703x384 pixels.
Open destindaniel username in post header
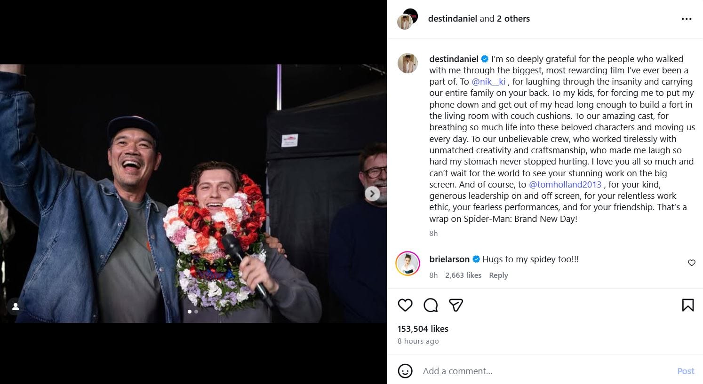coord(453,18)
